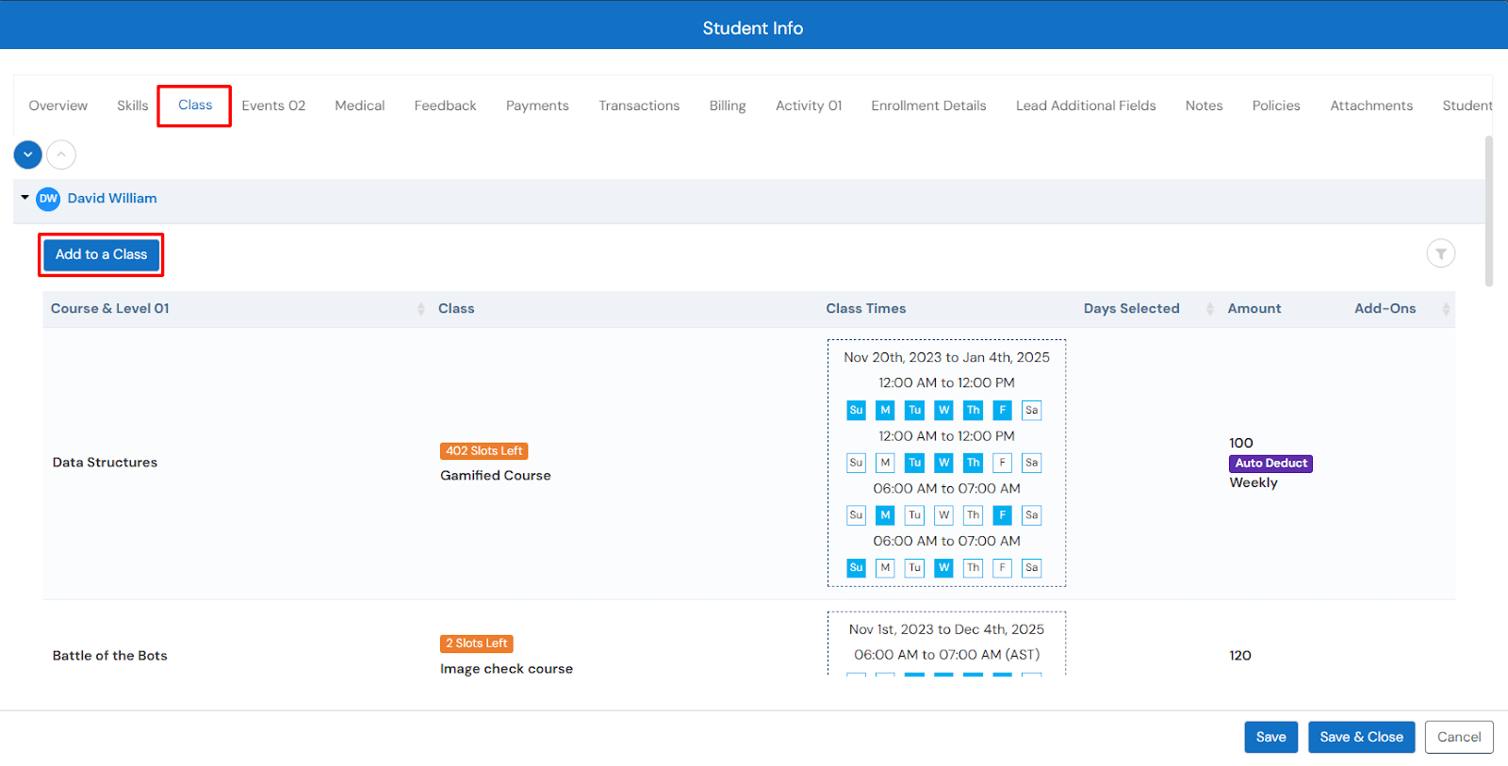The width and height of the screenshot is (1508, 766).
Task: Toggle Sunday in second schedule row
Action: coord(856,463)
